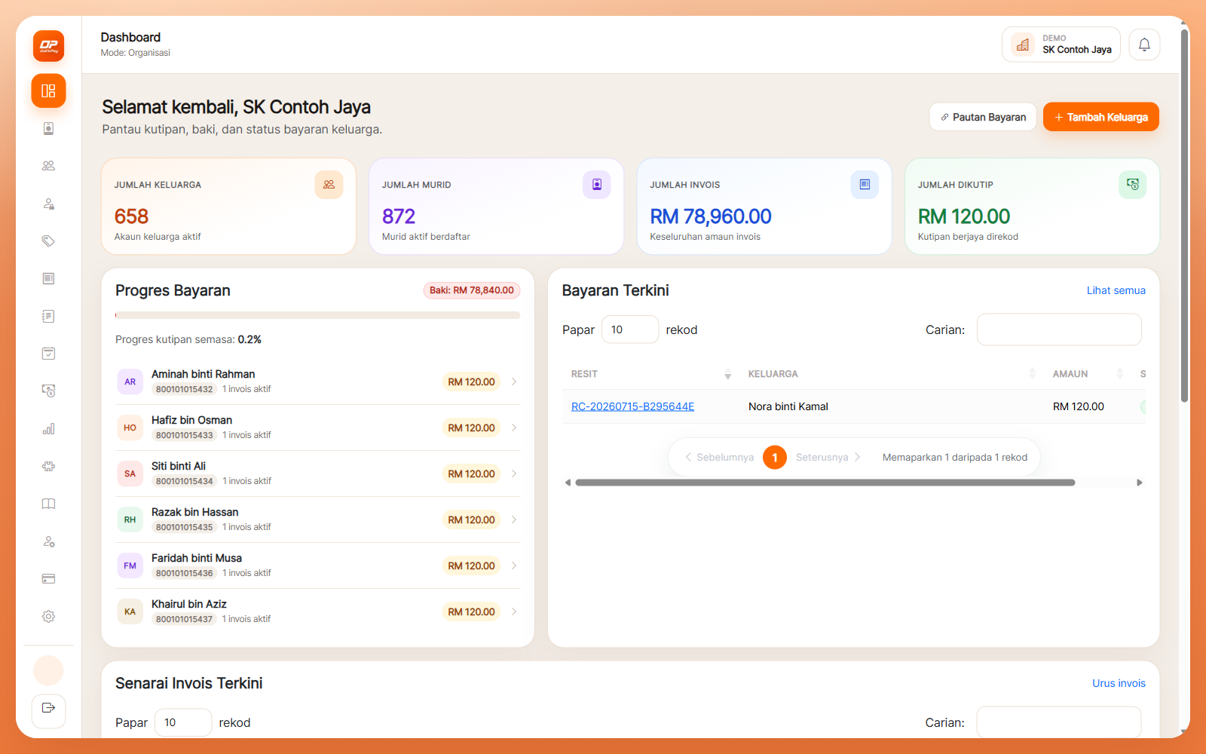The image size is (1206, 754).
Task: Click the notification bell icon
Action: [x=1144, y=44]
